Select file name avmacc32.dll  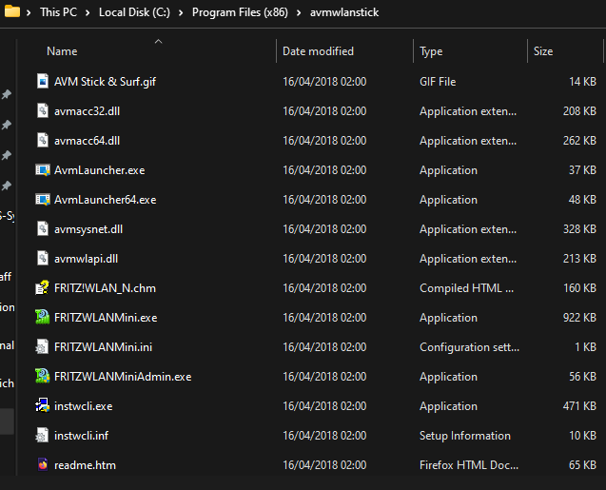pos(87,111)
